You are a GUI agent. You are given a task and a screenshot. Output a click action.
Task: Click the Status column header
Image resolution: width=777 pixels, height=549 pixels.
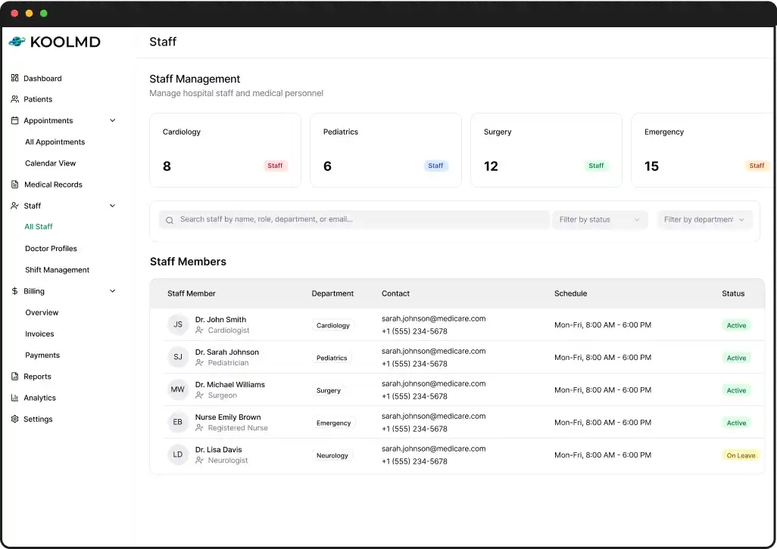[733, 293]
